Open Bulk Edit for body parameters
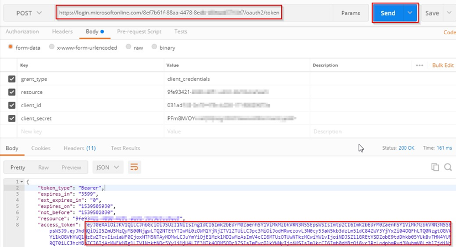 [442, 65]
